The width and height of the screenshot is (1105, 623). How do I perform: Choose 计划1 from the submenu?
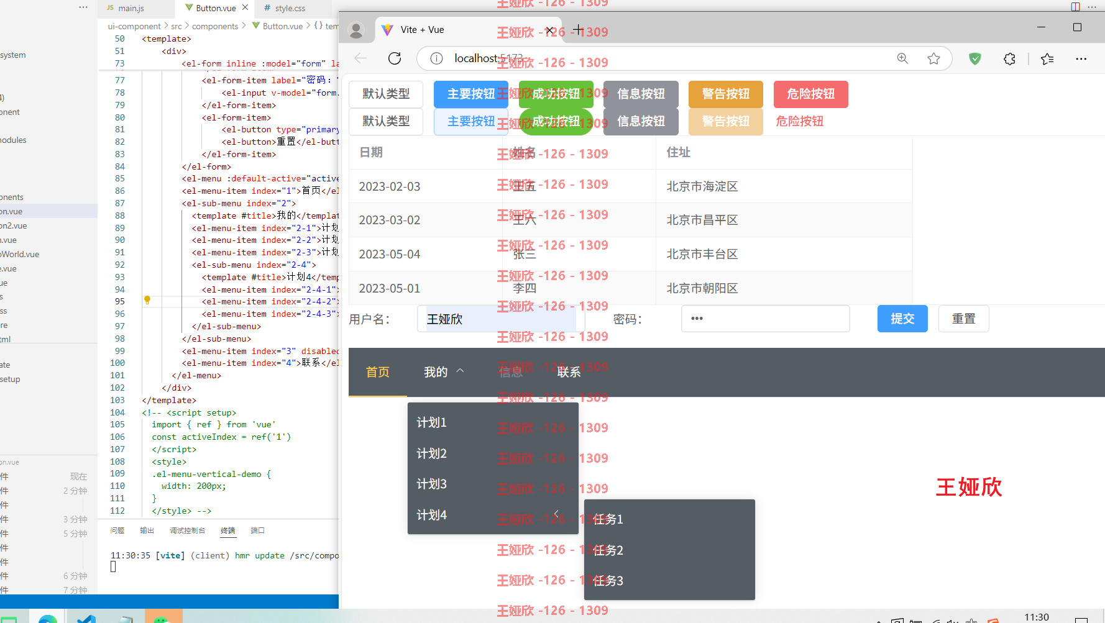click(x=493, y=422)
